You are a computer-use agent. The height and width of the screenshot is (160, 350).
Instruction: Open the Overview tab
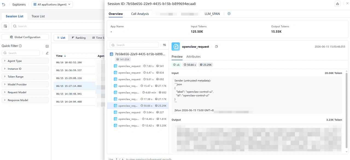116,14
